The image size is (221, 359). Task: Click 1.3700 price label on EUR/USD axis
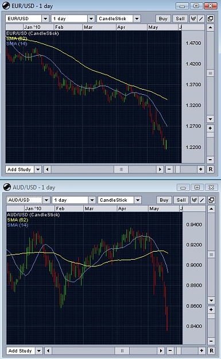tap(193, 84)
